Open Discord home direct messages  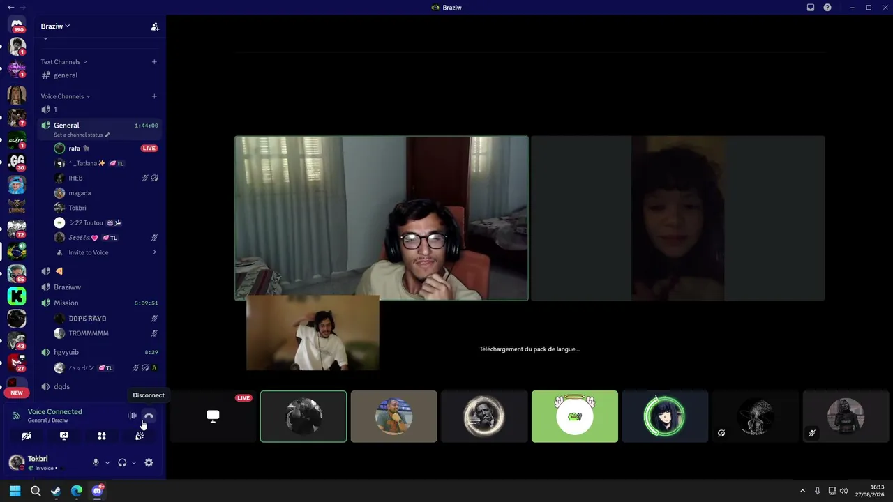[x=17, y=24]
